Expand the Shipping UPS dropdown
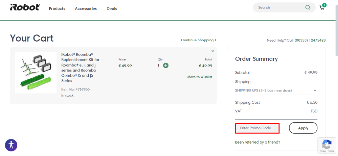 (x=276, y=90)
